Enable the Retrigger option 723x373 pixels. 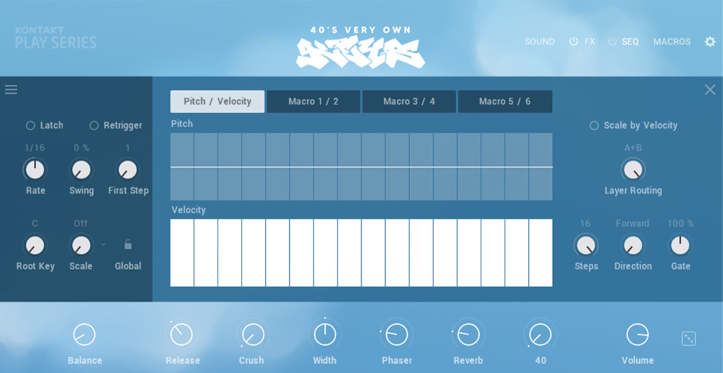pos(94,125)
